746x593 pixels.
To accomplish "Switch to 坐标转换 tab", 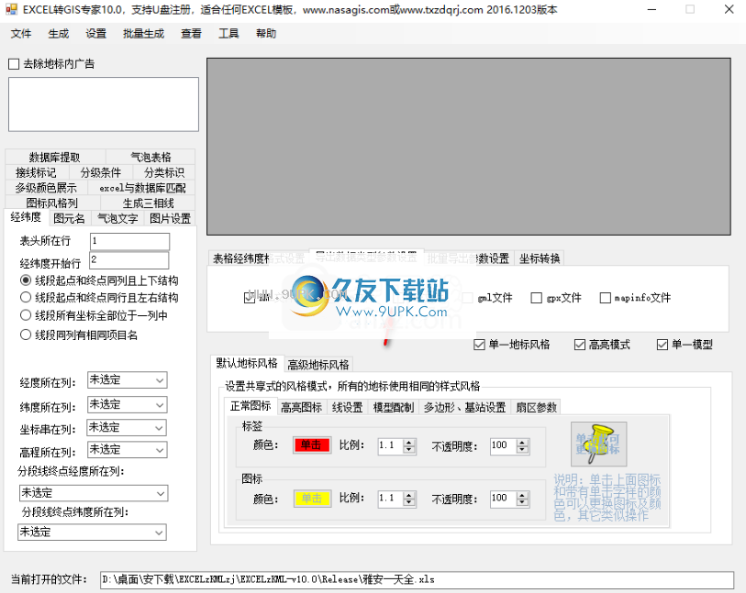I will pos(540,258).
